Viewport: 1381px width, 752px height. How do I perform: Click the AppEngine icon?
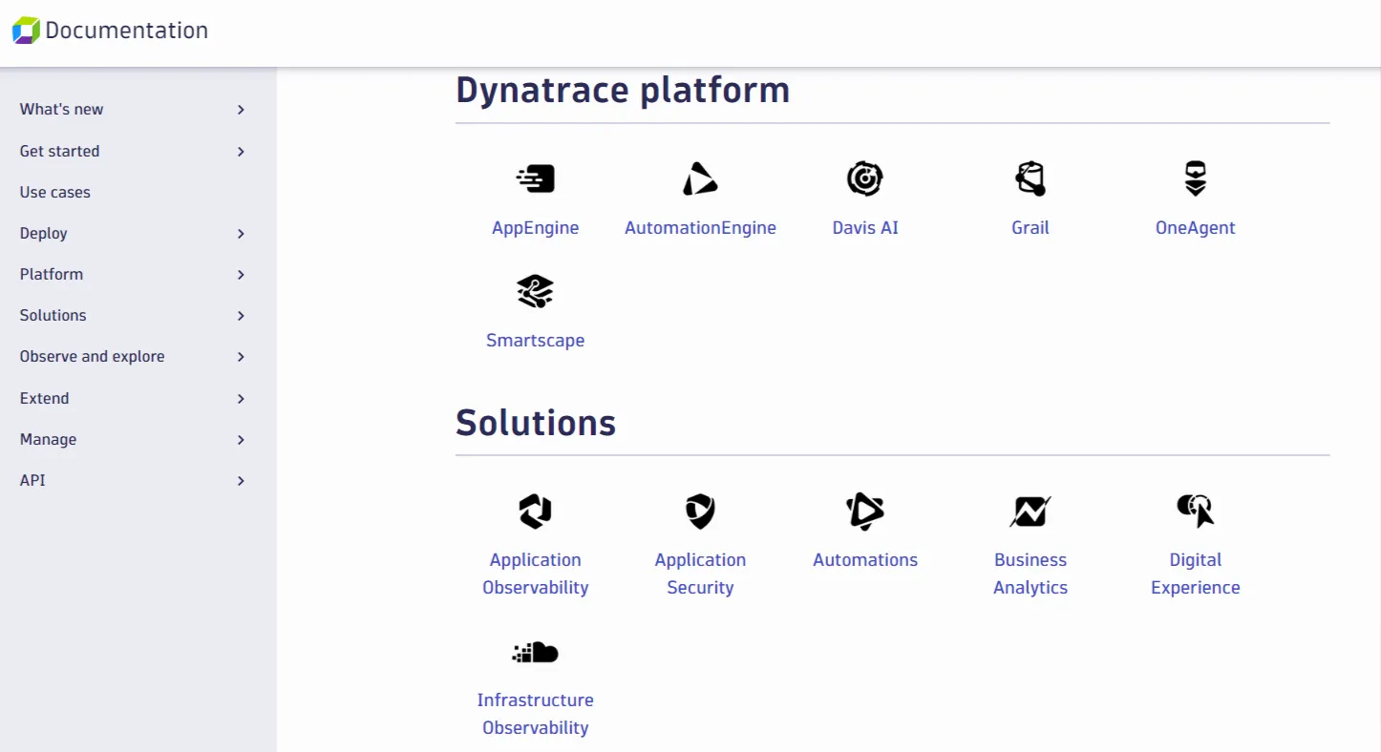pyautogui.click(x=536, y=178)
